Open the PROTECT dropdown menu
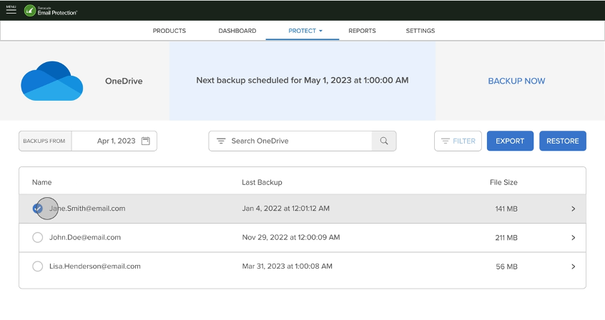Viewport: 605px width, 320px height. (305, 31)
